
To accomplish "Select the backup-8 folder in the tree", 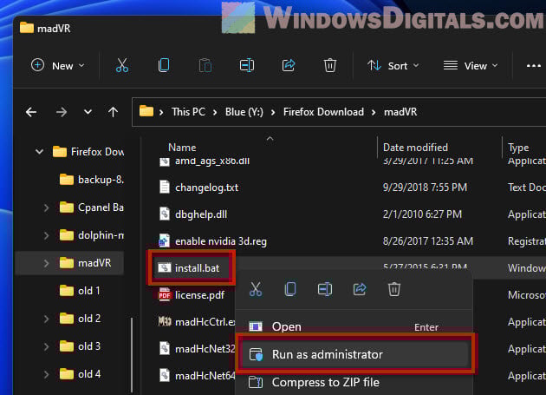I will point(91,180).
